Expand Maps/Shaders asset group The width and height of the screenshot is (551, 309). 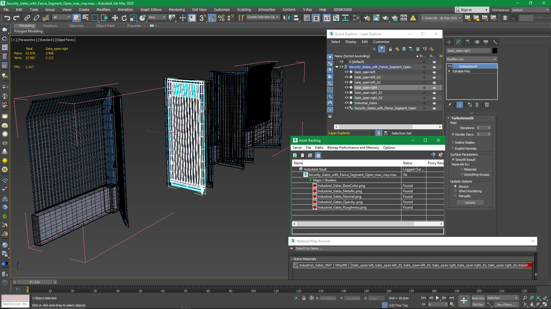click(310, 180)
